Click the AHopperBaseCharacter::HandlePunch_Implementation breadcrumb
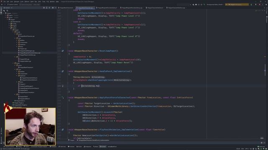 click(93, 140)
